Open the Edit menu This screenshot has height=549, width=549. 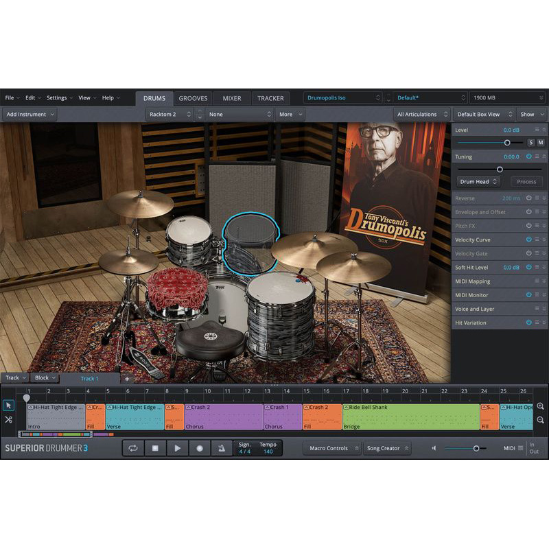click(x=33, y=97)
